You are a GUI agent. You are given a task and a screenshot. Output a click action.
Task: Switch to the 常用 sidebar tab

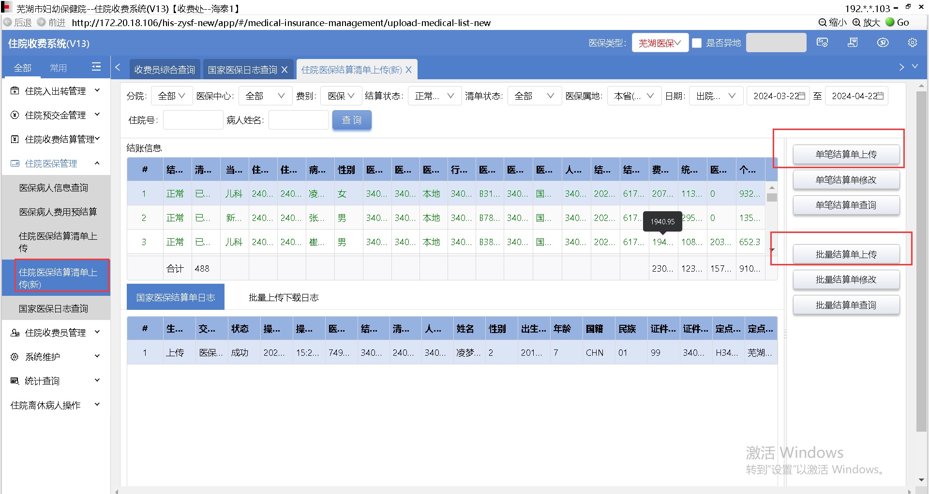click(x=59, y=68)
